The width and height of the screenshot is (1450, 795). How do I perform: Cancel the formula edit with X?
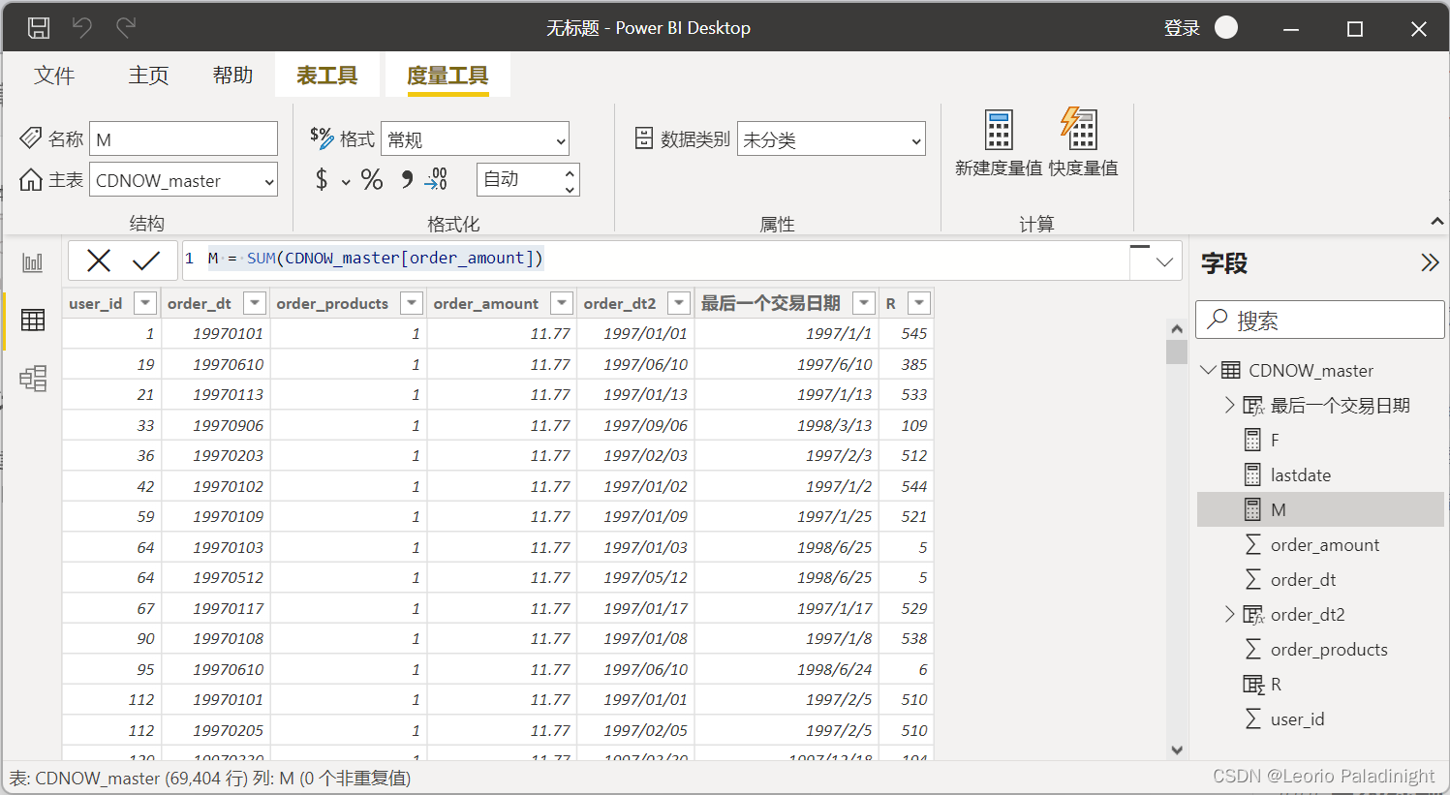99,260
